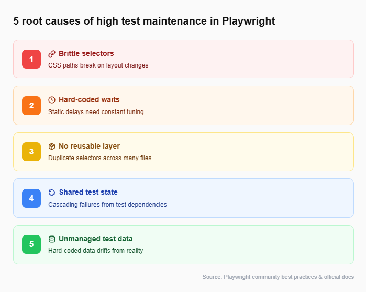Select the Brittle selectors heading
Viewport: 366px width, 292px height.
86,53
